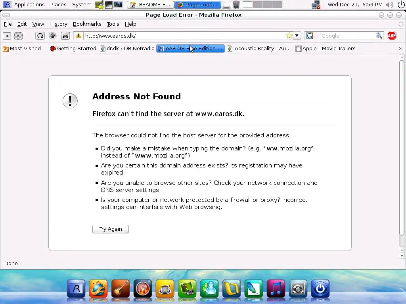The image size is (406, 304).
Task: Open the Bookmarks menu
Action: 87,24
